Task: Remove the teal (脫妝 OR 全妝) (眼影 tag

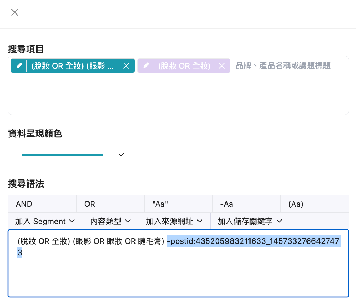Action: [126, 66]
